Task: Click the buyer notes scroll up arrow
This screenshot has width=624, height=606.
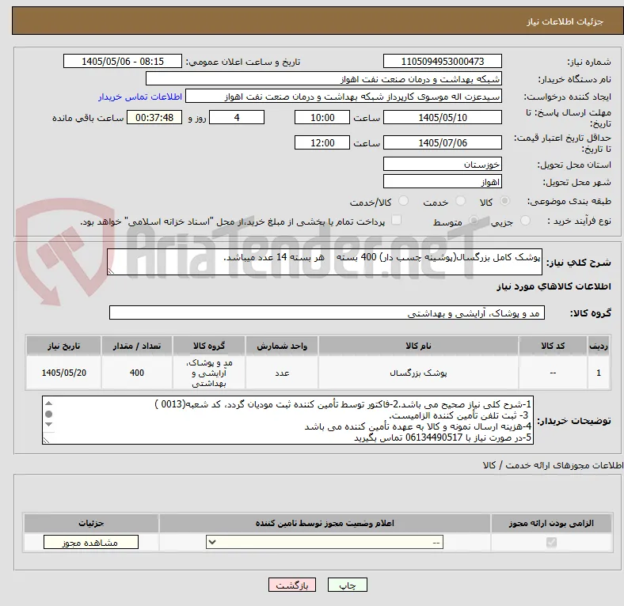Action: tap(48, 403)
